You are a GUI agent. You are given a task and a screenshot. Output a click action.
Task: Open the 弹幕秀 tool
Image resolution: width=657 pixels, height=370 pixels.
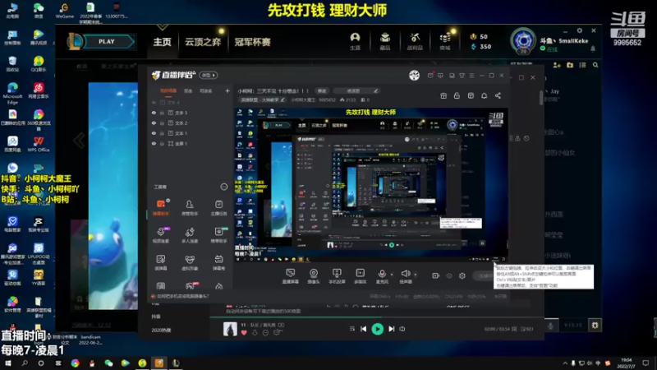click(x=218, y=262)
